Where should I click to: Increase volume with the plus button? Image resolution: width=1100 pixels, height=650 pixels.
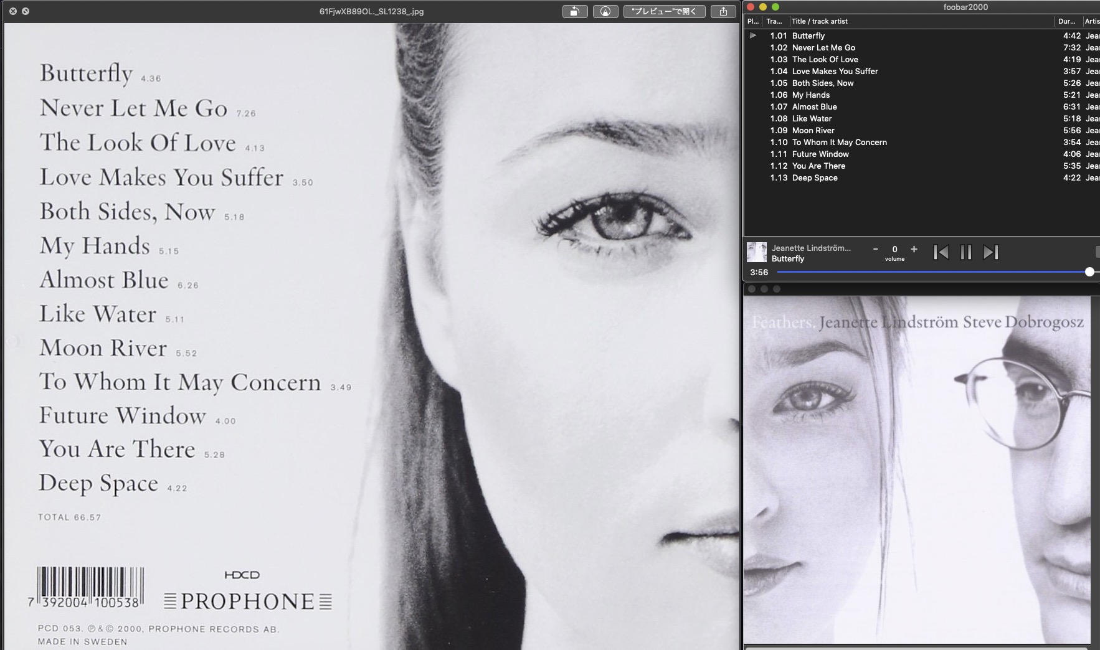coord(914,249)
